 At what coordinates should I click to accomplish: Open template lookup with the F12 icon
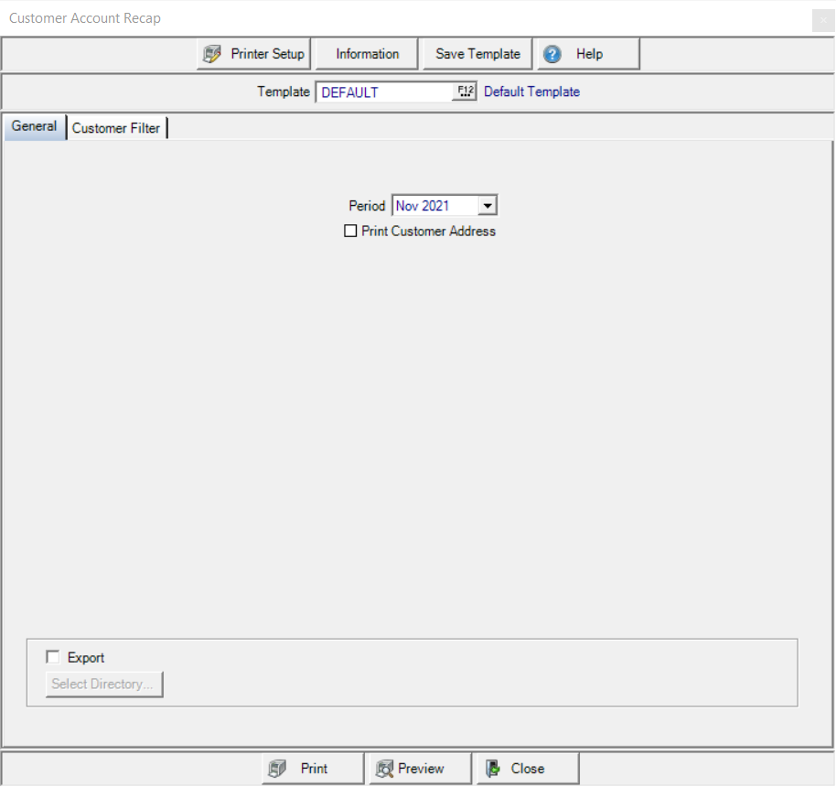tap(466, 92)
